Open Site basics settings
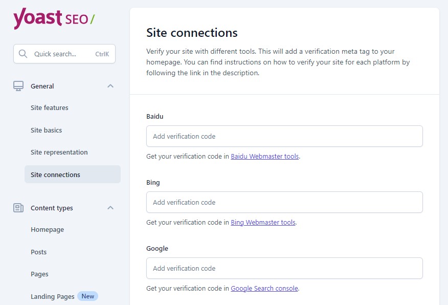The width and height of the screenshot is (448, 305). [47, 130]
